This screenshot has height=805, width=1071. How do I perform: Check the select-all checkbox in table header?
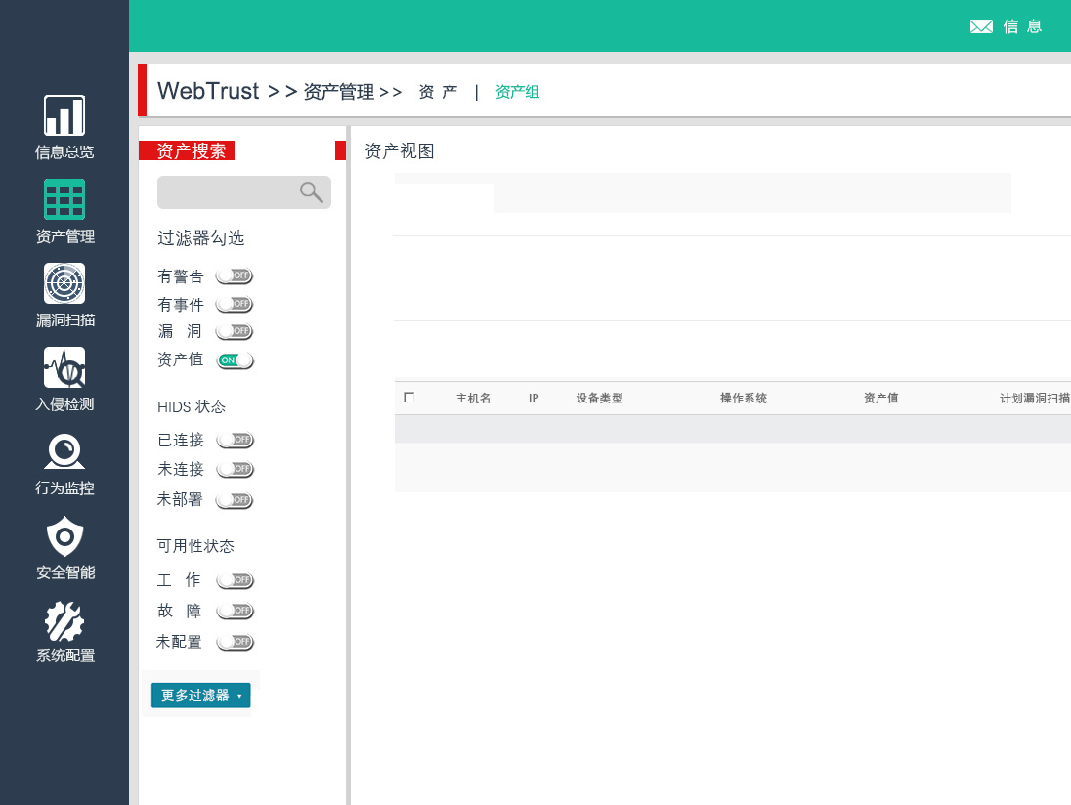click(408, 397)
